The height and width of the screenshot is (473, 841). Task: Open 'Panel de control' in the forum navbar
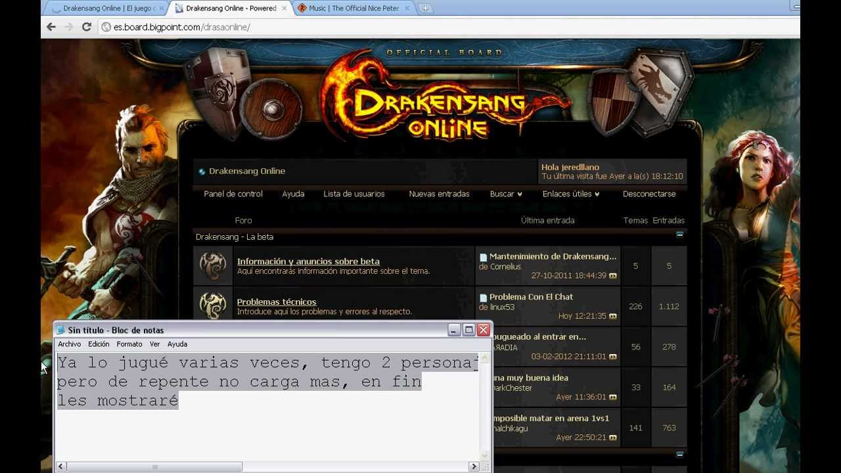click(x=233, y=194)
